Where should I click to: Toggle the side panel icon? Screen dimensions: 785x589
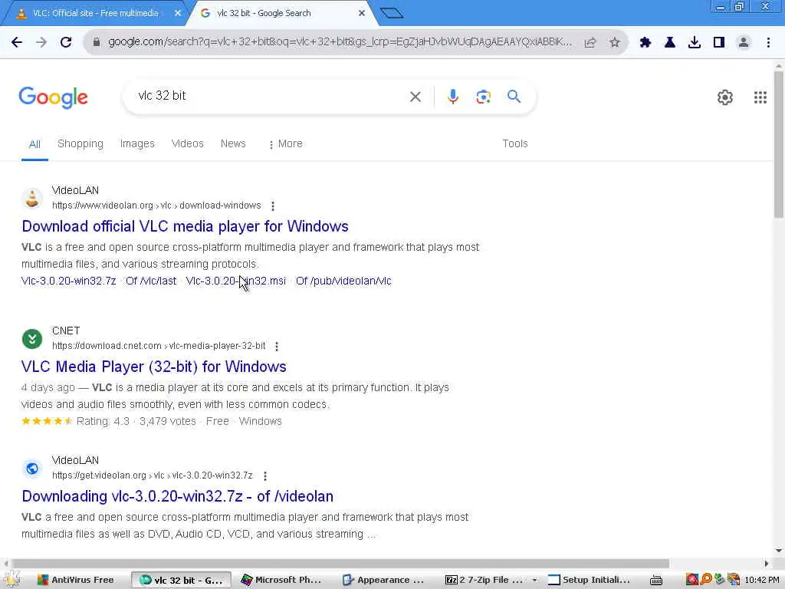719,43
